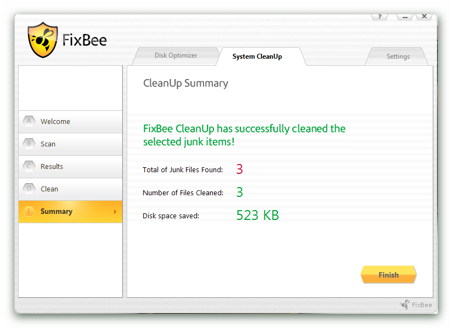The height and width of the screenshot is (328, 452).
Task: Click the hexagon C icon beside Results
Action: [29, 167]
